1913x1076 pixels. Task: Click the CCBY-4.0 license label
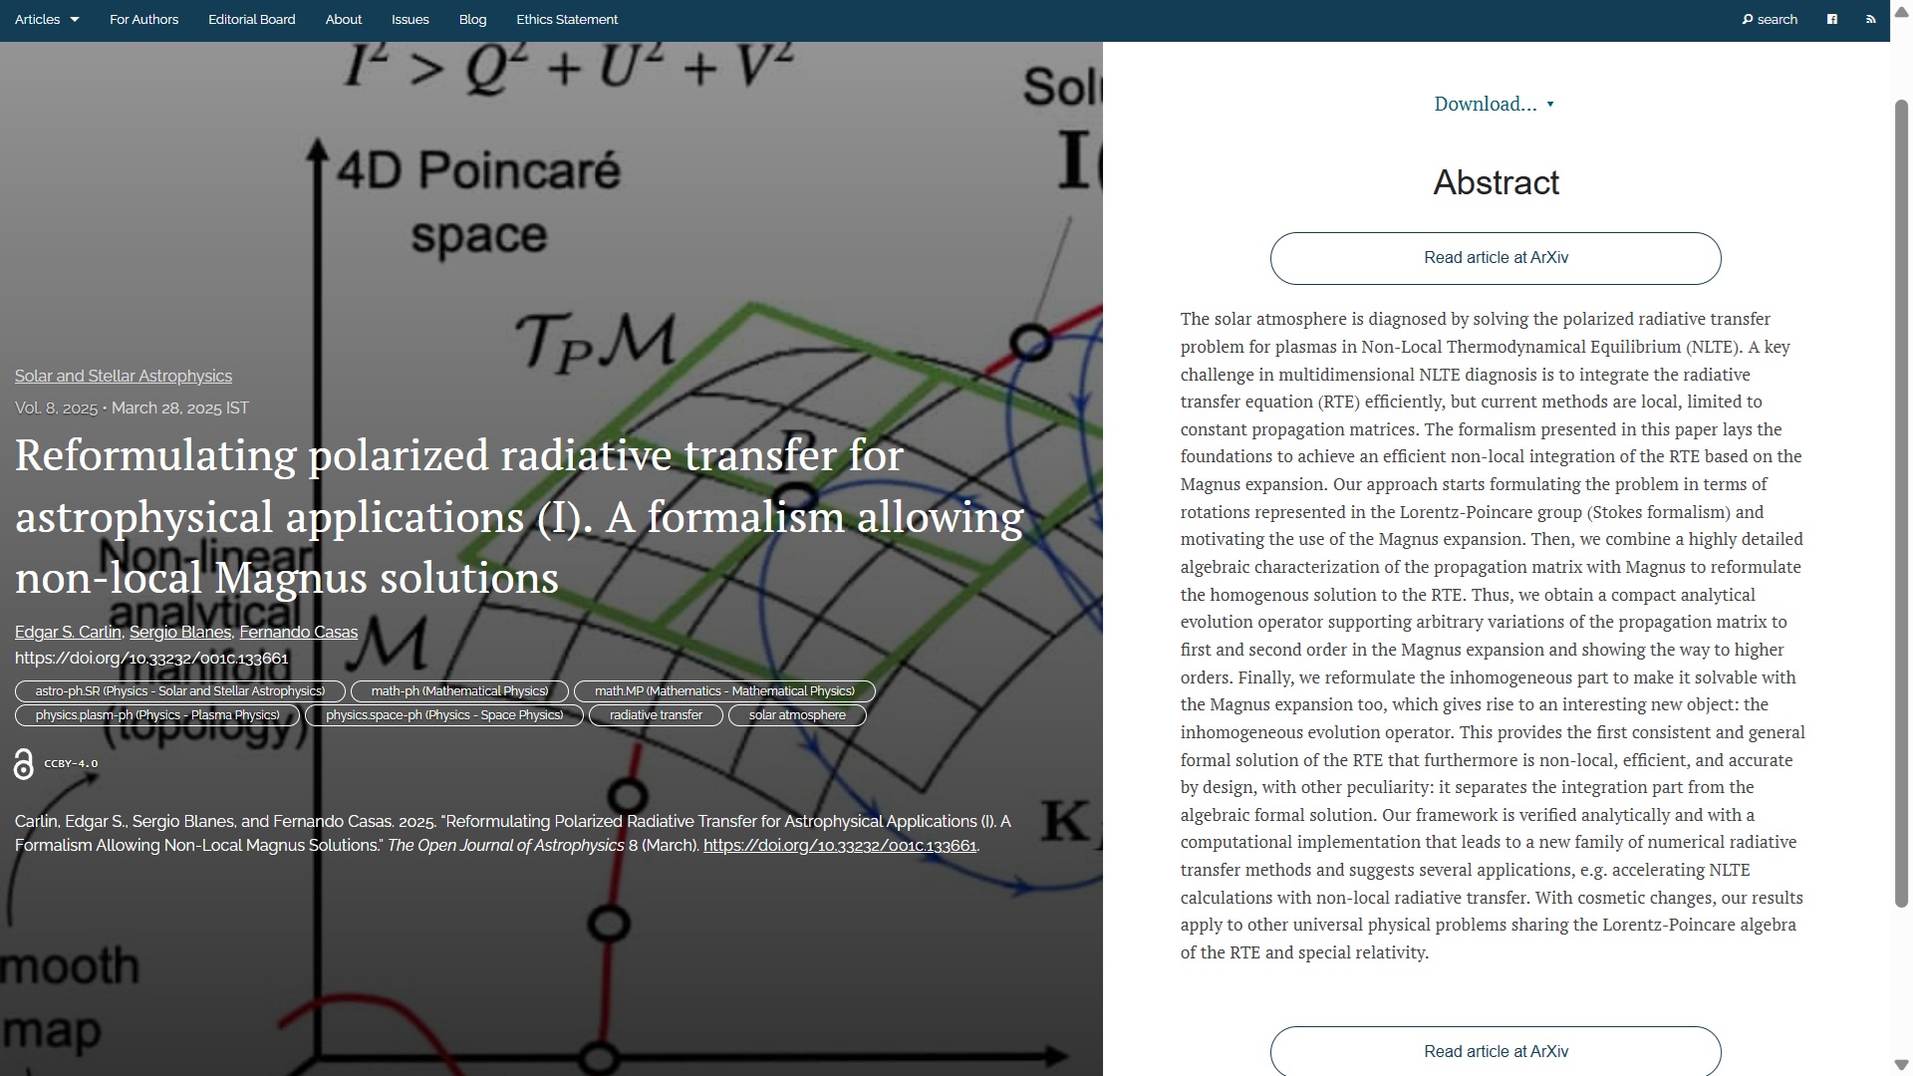pyautogui.click(x=71, y=764)
